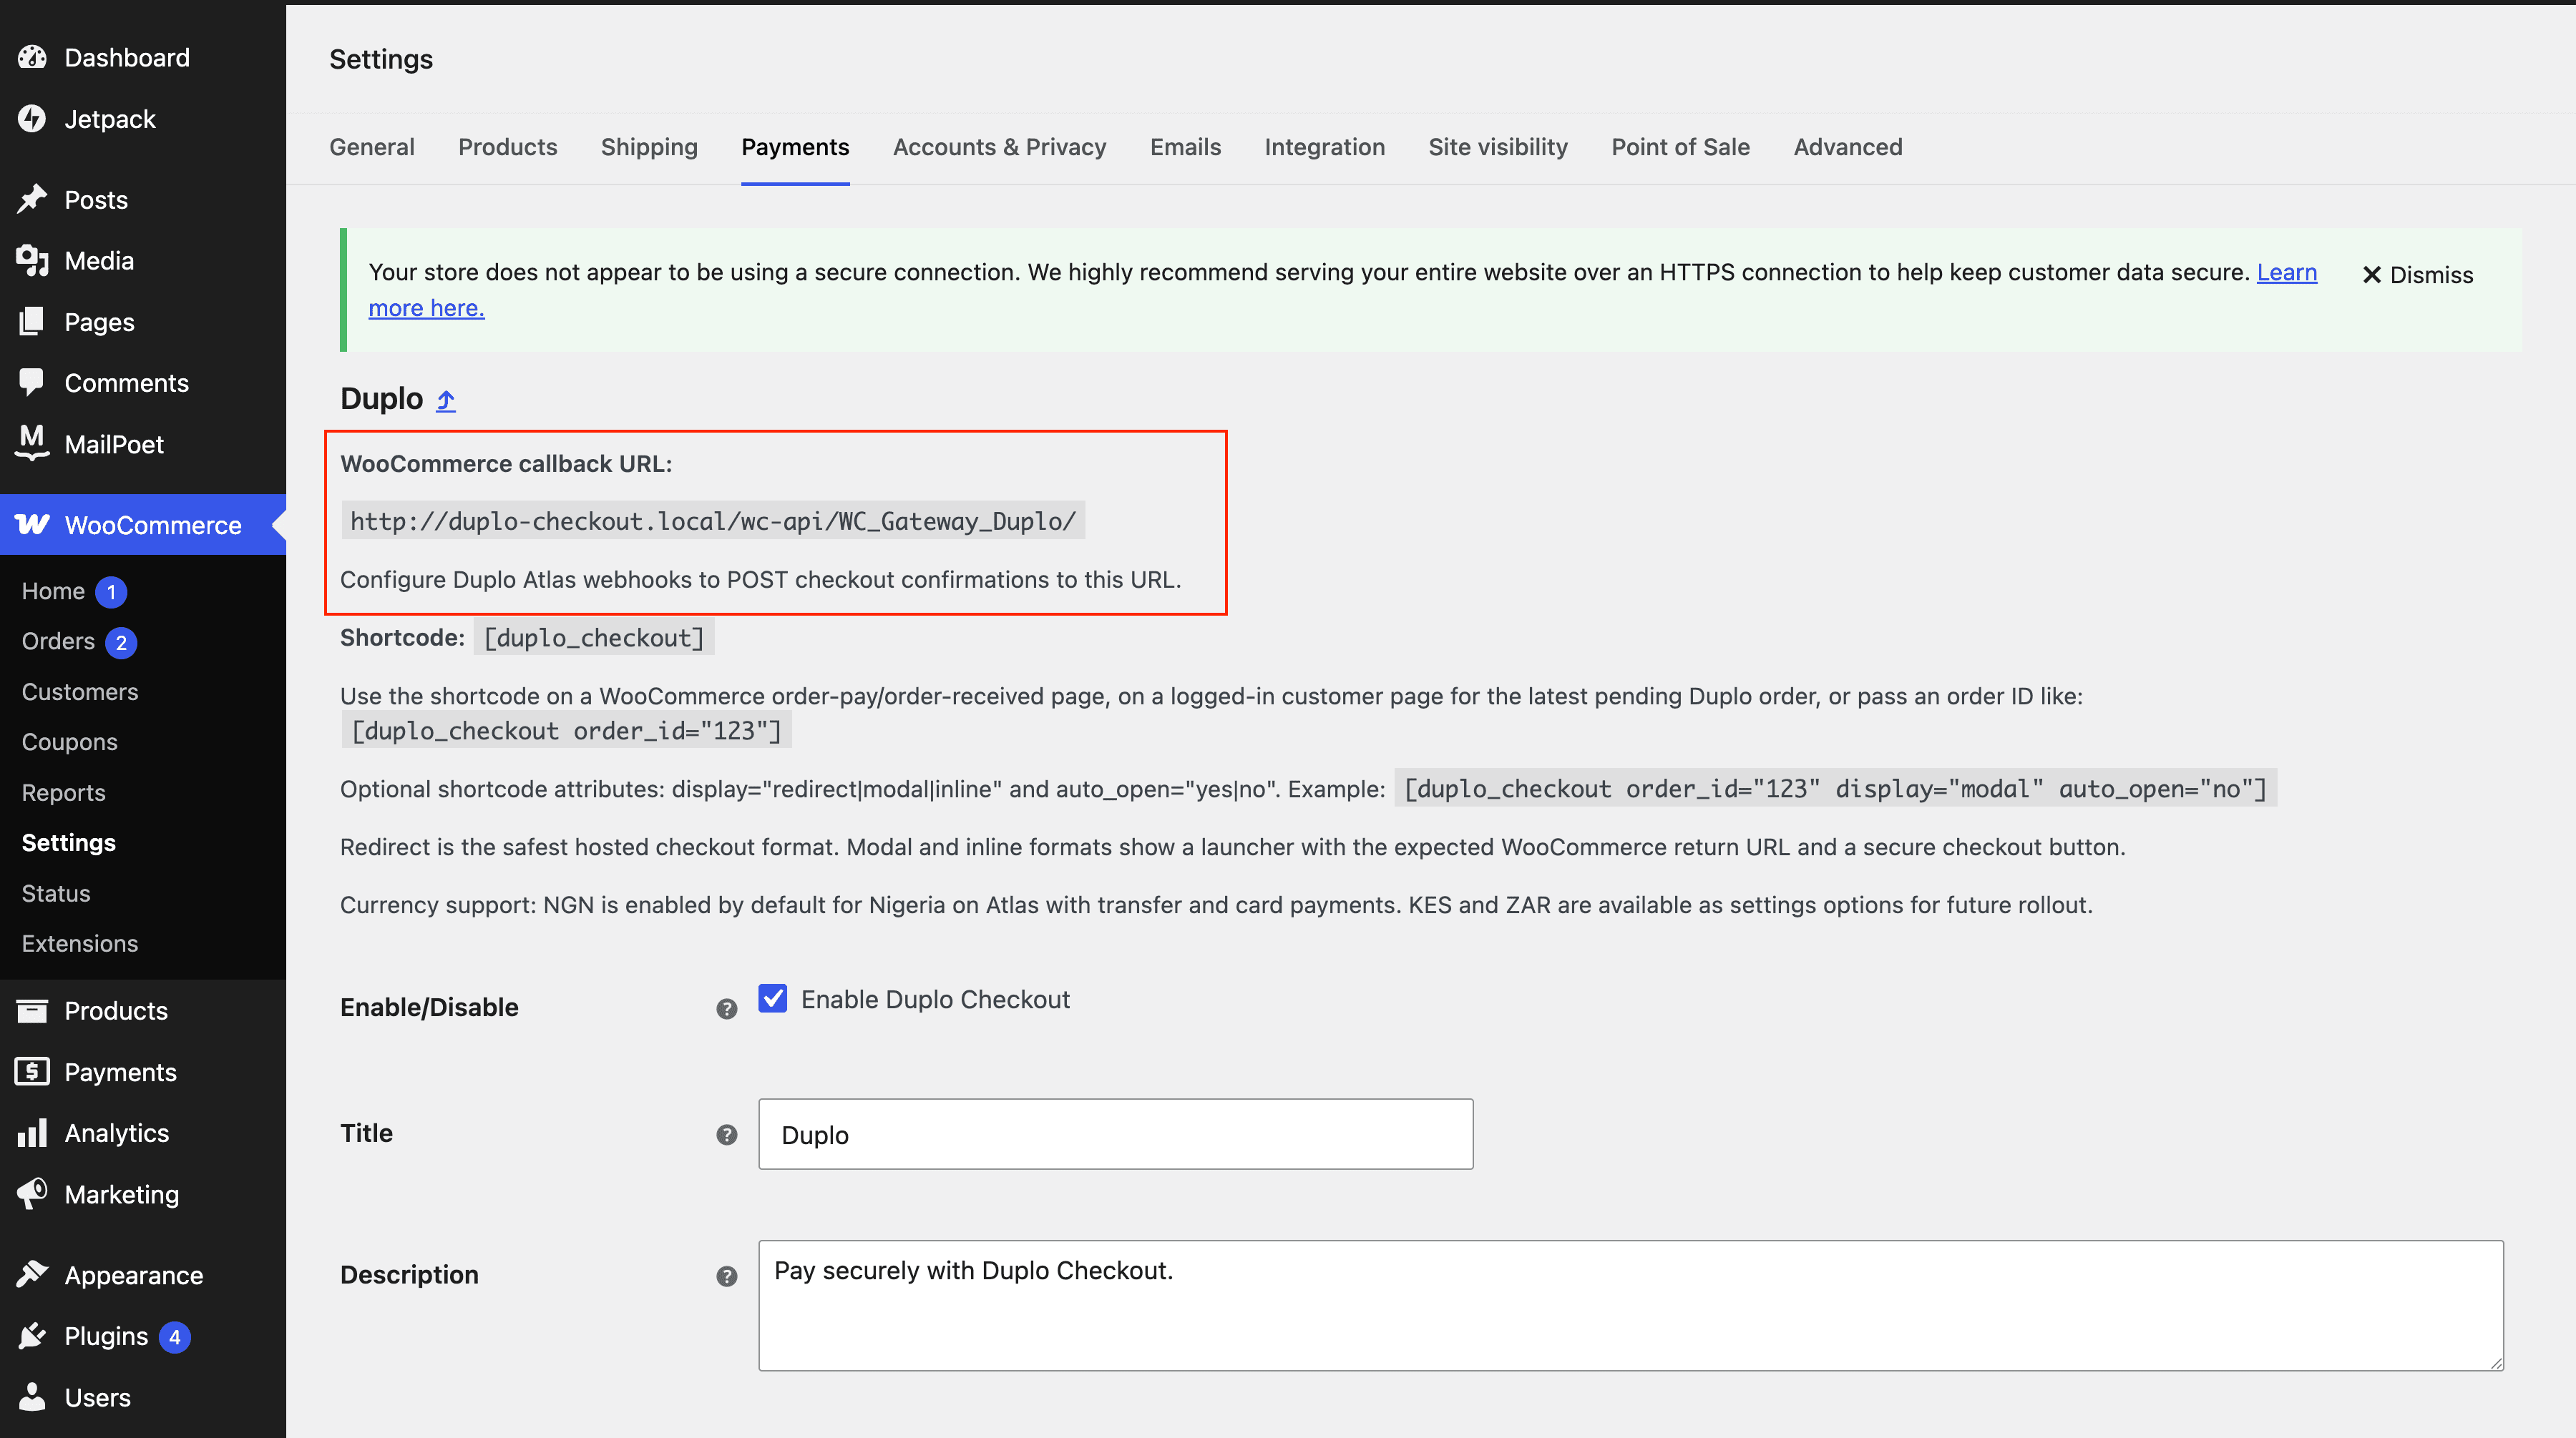Open WooCommerce Home submenu item
Screen dimensions: 2576x1438
pyautogui.click(x=53, y=591)
